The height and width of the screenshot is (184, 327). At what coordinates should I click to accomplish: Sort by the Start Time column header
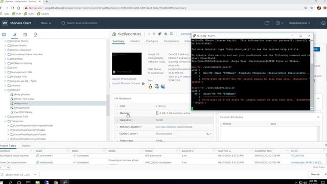(224, 151)
